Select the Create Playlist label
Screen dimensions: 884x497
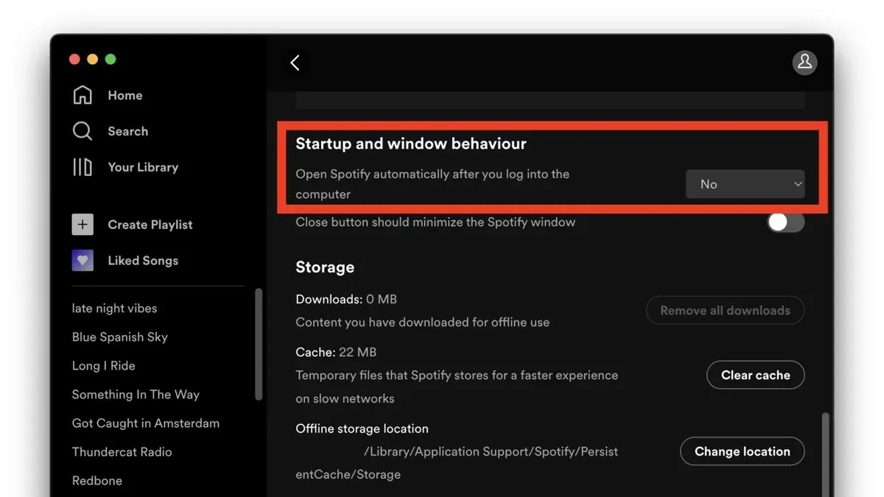150,225
